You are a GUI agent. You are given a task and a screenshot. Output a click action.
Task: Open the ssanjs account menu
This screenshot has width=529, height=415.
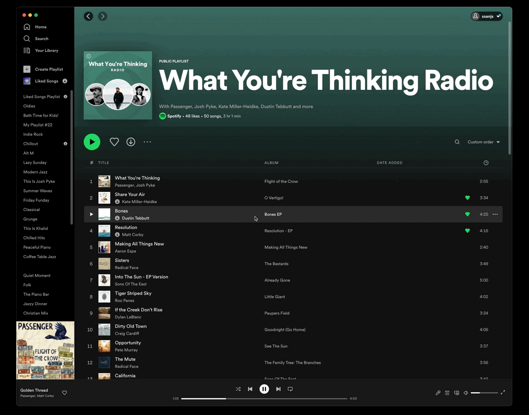click(487, 16)
